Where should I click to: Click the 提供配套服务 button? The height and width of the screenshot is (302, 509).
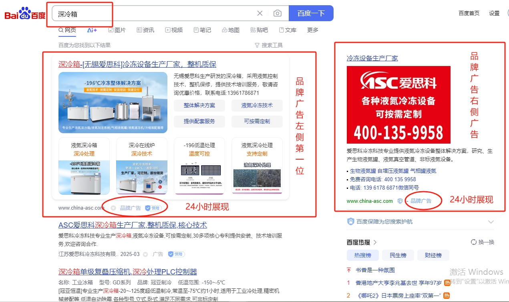pyautogui.click(x=199, y=121)
